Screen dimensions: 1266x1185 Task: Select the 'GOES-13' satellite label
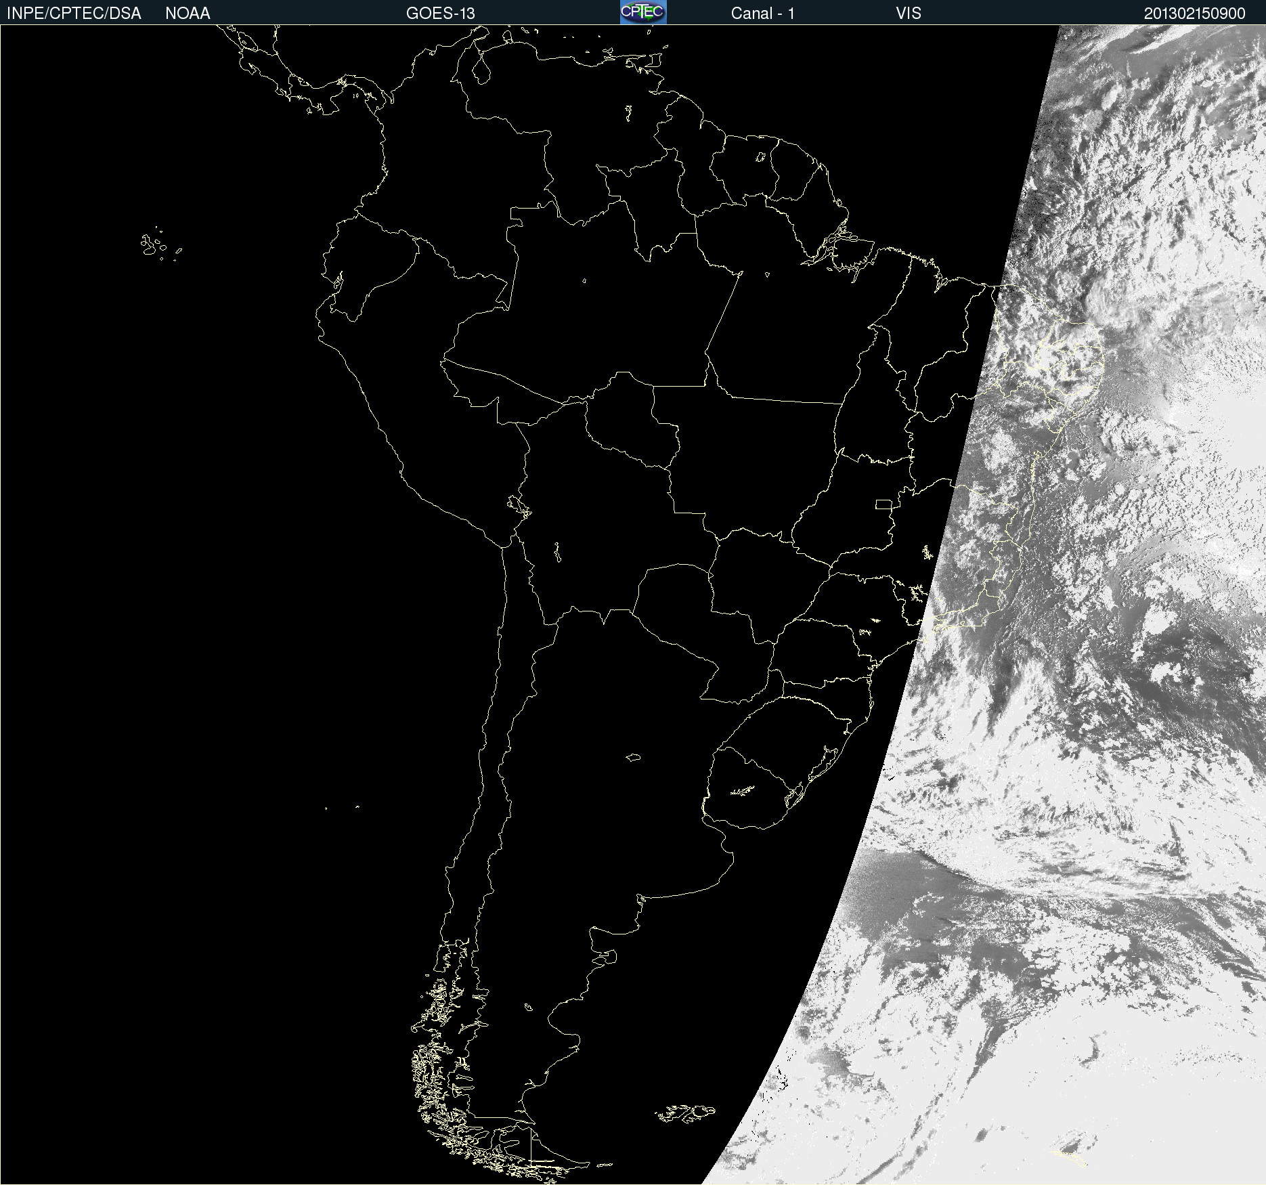[441, 14]
